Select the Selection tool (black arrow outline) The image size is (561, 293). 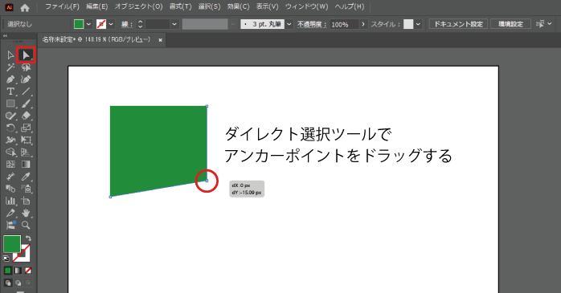coord(10,55)
